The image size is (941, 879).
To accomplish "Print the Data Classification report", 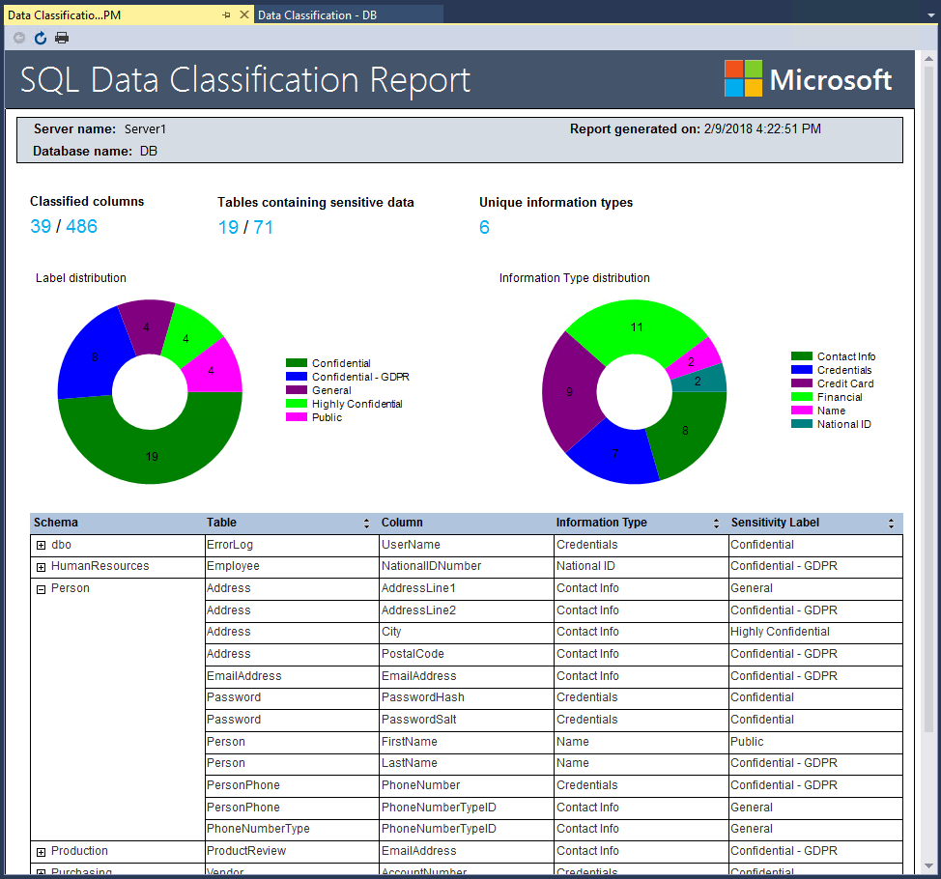I will pyautogui.click(x=61, y=38).
